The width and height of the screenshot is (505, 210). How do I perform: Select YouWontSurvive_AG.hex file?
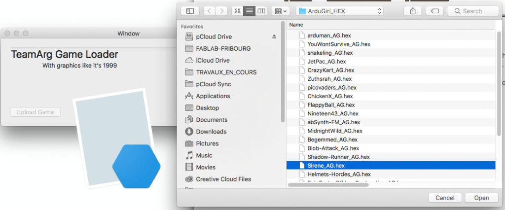pyautogui.click(x=391, y=44)
